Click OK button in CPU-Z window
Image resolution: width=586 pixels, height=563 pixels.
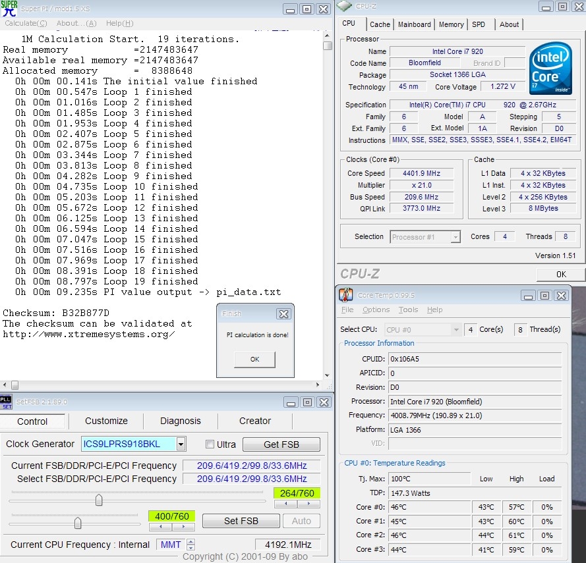561,275
